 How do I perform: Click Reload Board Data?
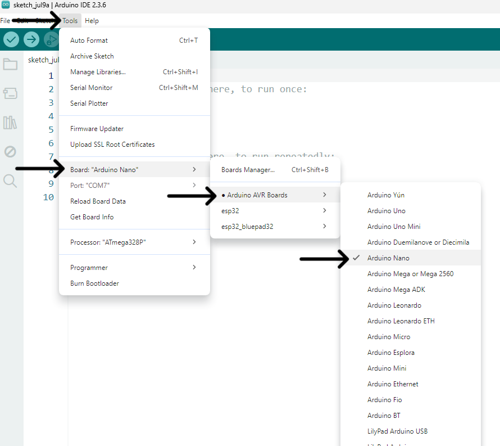134,201
